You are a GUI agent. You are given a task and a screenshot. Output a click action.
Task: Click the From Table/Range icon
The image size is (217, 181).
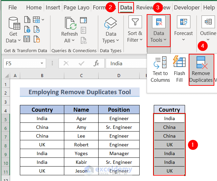click(x=27, y=39)
